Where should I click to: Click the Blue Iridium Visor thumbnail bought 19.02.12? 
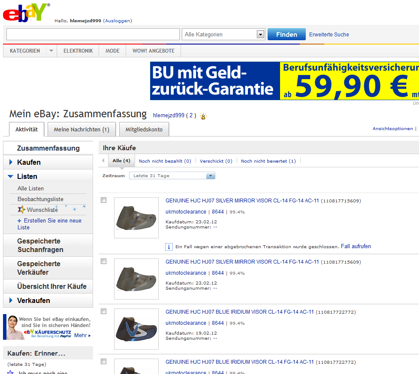(x=136, y=329)
